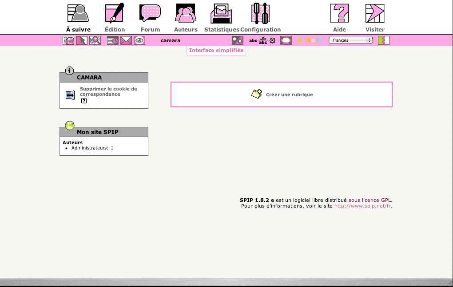This screenshot has height=287, width=453.
Task: Click the widen screen icon
Action: [x=286, y=40]
